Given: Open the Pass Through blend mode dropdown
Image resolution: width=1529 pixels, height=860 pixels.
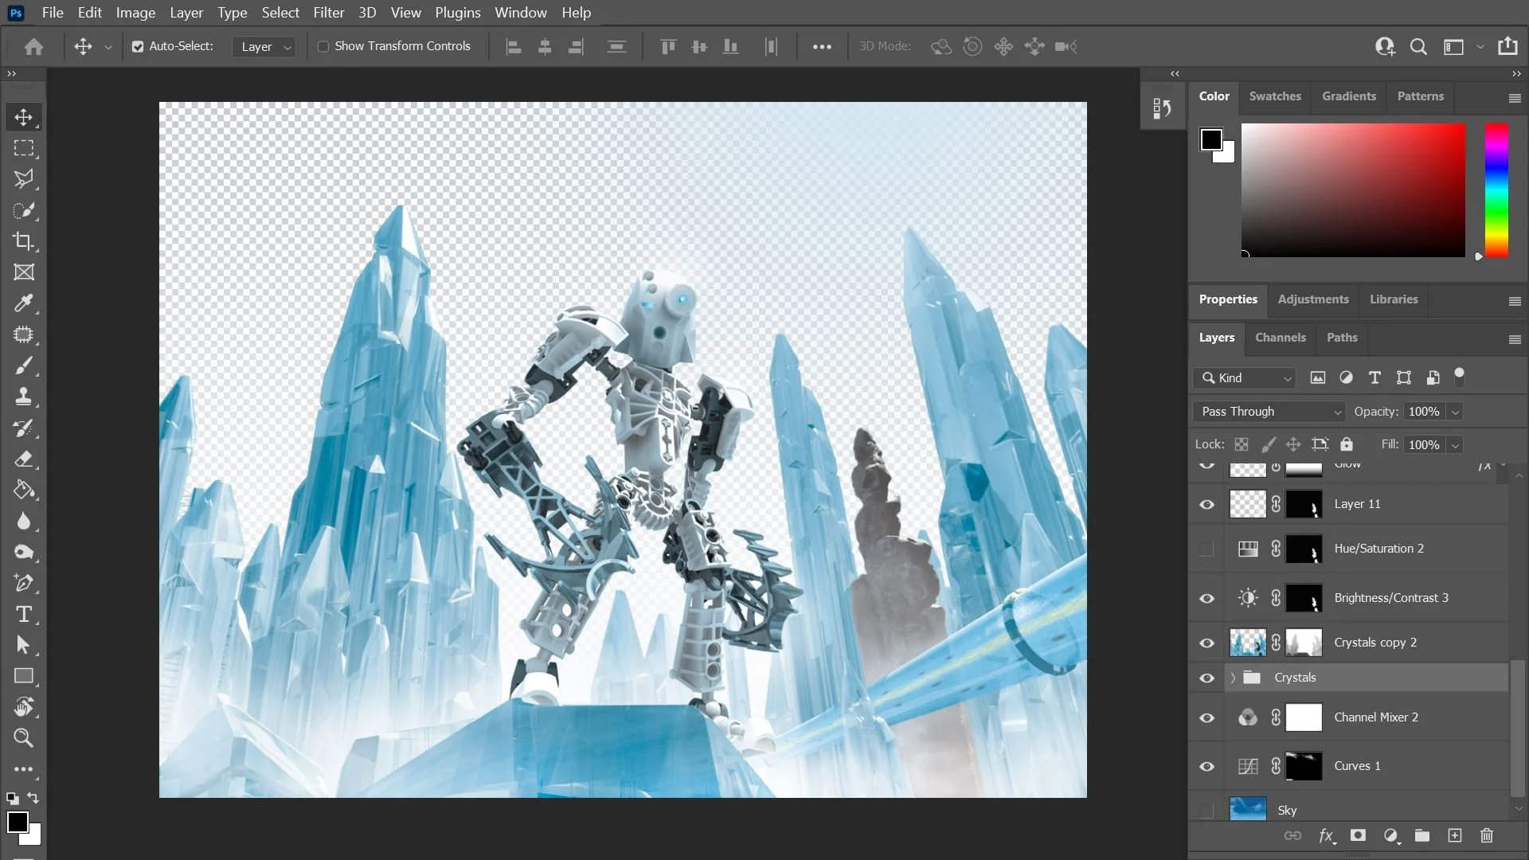Looking at the screenshot, I should pos(1269,412).
